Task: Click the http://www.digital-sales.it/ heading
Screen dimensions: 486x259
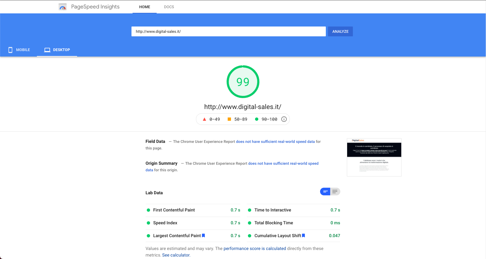Action: point(243,107)
